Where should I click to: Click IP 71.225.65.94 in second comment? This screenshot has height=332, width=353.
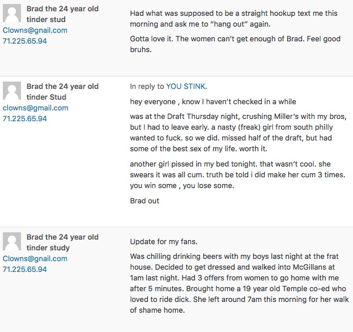pos(25,118)
